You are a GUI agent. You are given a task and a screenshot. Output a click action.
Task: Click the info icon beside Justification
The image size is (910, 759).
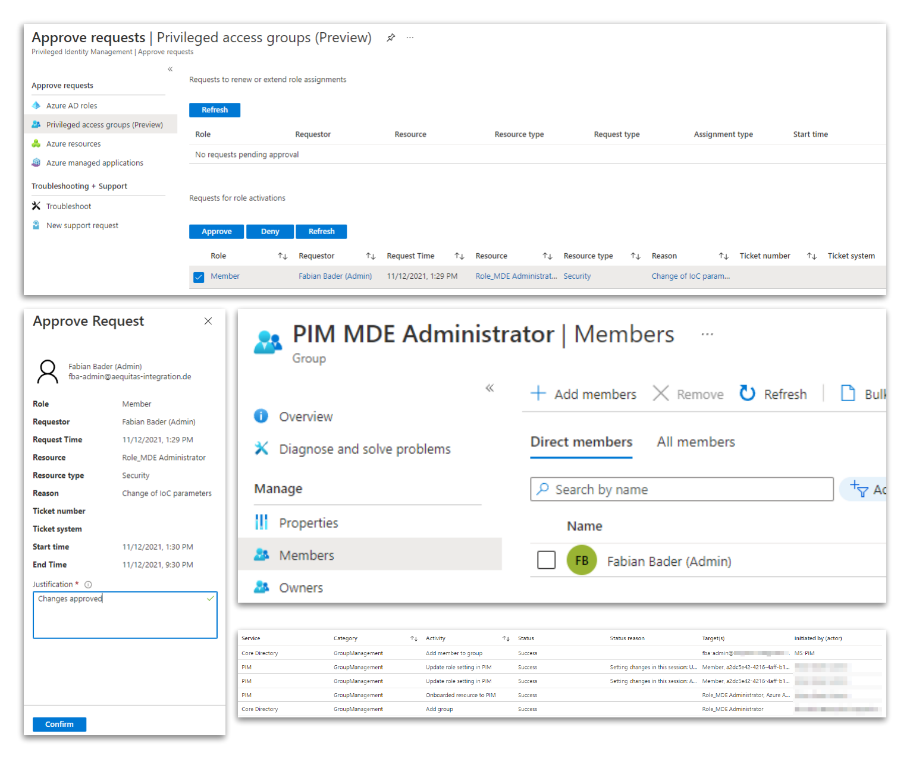88,584
